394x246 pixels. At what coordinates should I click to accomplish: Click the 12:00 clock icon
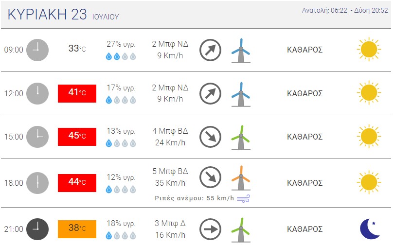coord(37,93)
